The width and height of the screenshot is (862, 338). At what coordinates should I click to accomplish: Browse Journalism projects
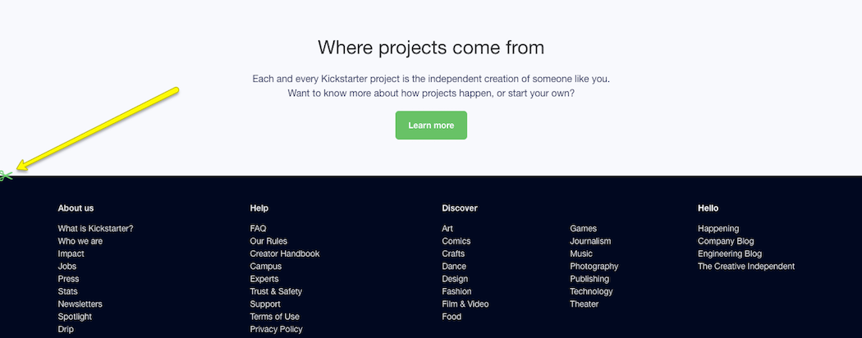coord(590,241)
